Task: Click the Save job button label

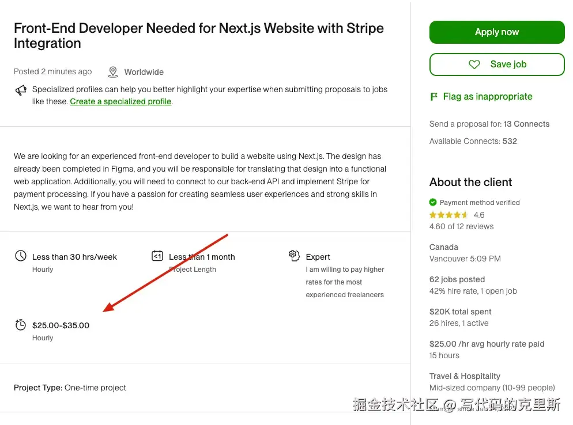Action: click(508, 64)
